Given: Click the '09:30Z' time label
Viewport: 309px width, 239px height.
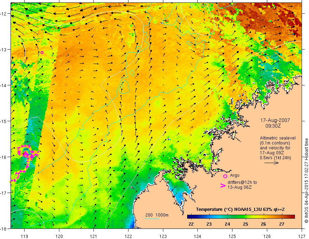Looking at the screenshot, I should (273, 126).
